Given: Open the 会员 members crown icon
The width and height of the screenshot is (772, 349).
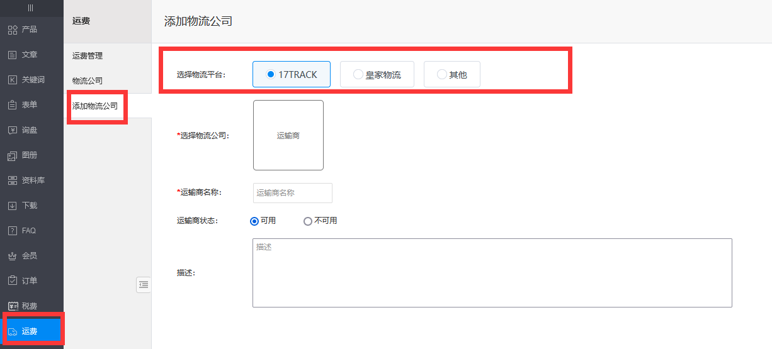Looking at the screenshot, I should 12,256.
